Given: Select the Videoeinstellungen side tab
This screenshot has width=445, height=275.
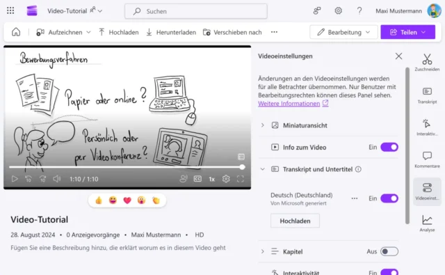Looking at the screenshot, I should tap(427, 191).
